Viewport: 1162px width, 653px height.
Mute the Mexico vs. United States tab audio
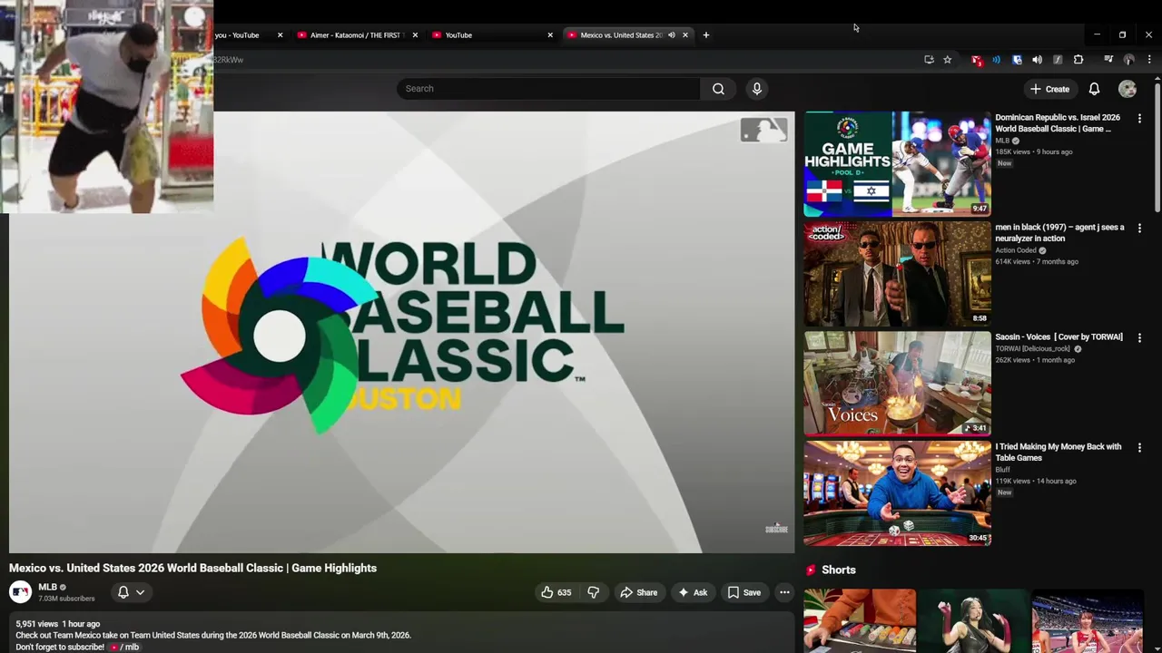672,35
